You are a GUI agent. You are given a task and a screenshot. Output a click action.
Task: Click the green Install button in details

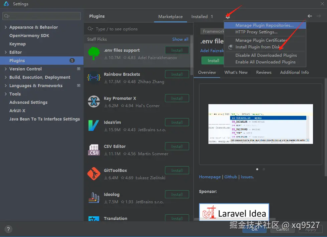[x=213, y=61]
